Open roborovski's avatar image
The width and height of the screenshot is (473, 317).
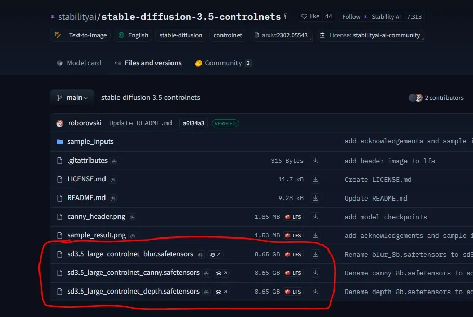tap(60, 123)
